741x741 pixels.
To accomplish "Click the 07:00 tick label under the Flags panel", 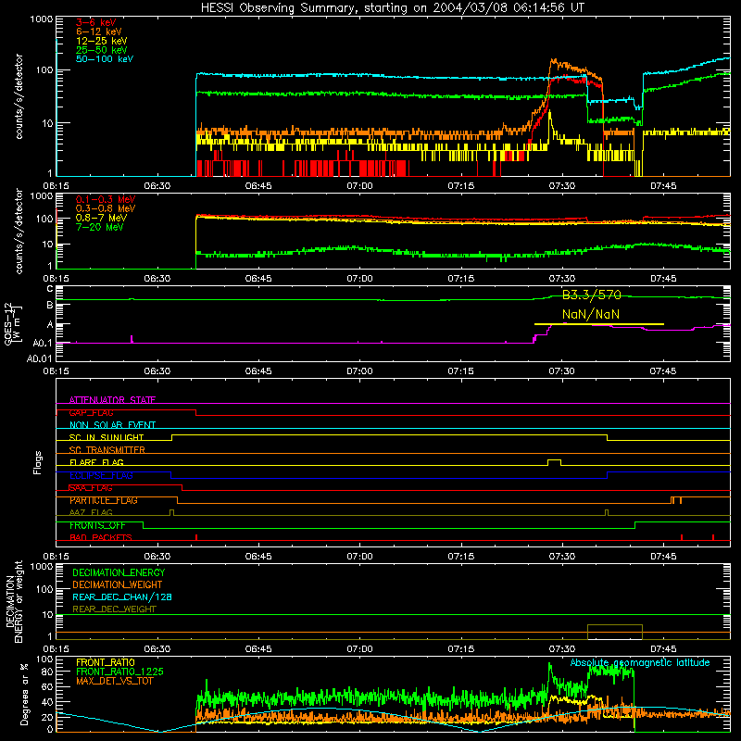I will pyautogui.click(x=359, y=557).
